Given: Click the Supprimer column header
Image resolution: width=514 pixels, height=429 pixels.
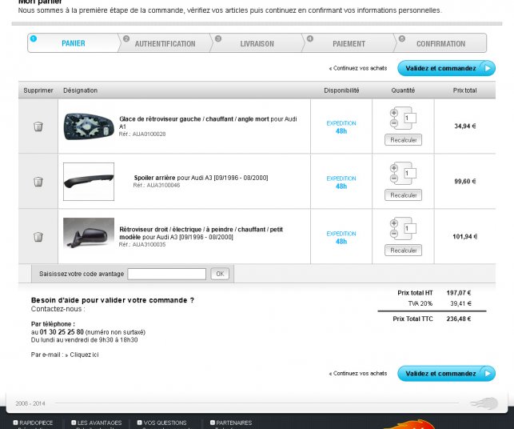Looking at the screenshot, I should coord(38,90).
